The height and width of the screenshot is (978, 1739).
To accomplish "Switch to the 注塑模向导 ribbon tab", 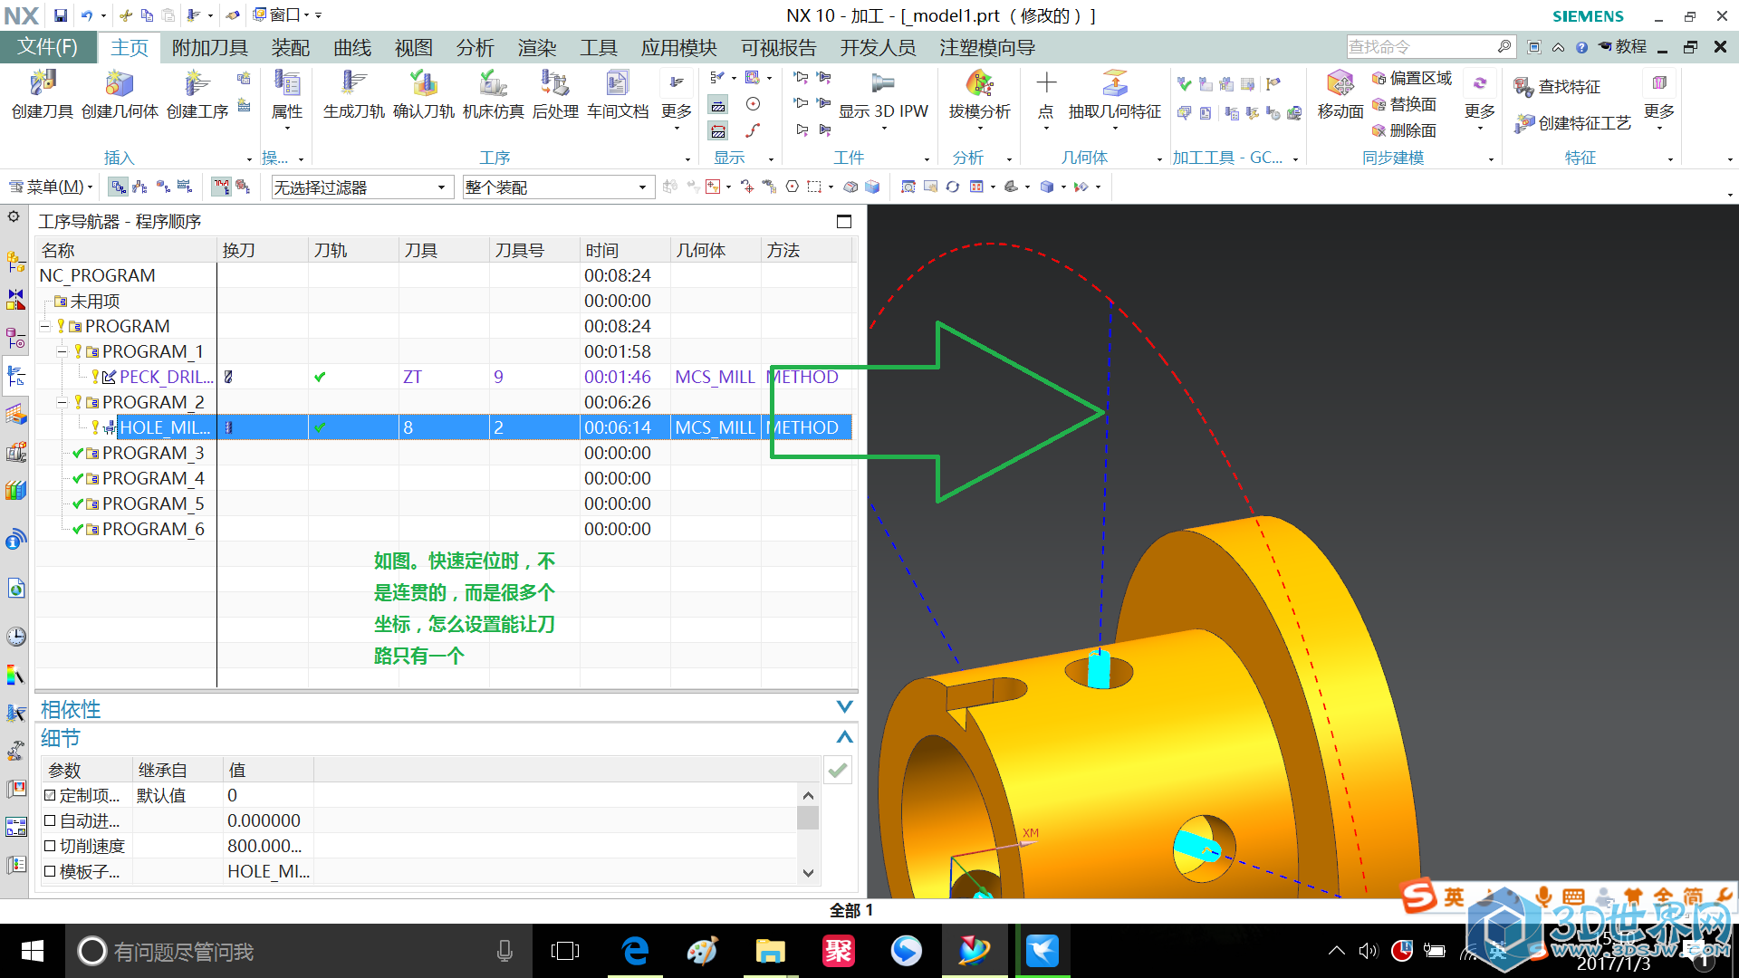I will 988,47.
